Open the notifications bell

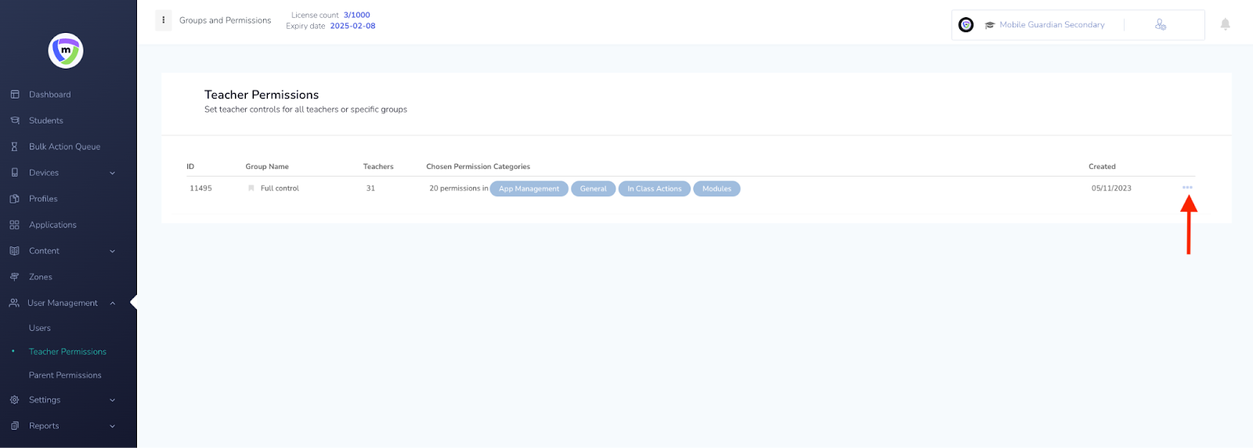click(x=1226, y=24)
